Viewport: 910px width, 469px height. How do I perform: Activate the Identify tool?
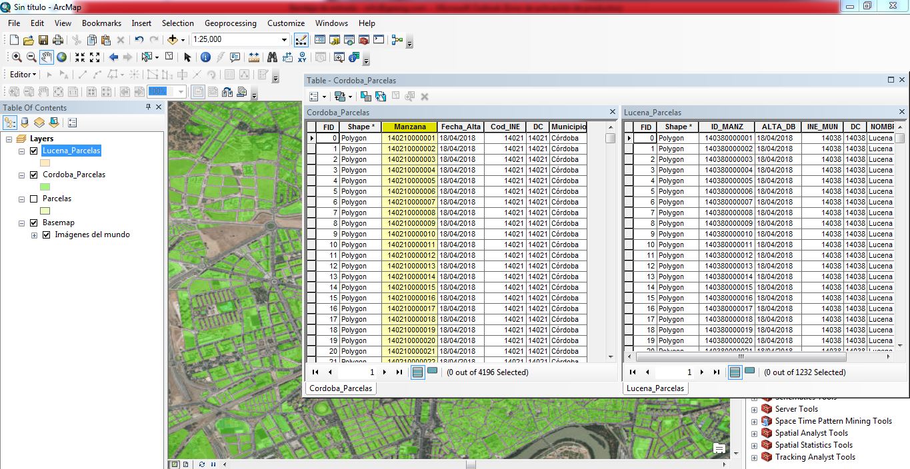click(x=205, y=59)
